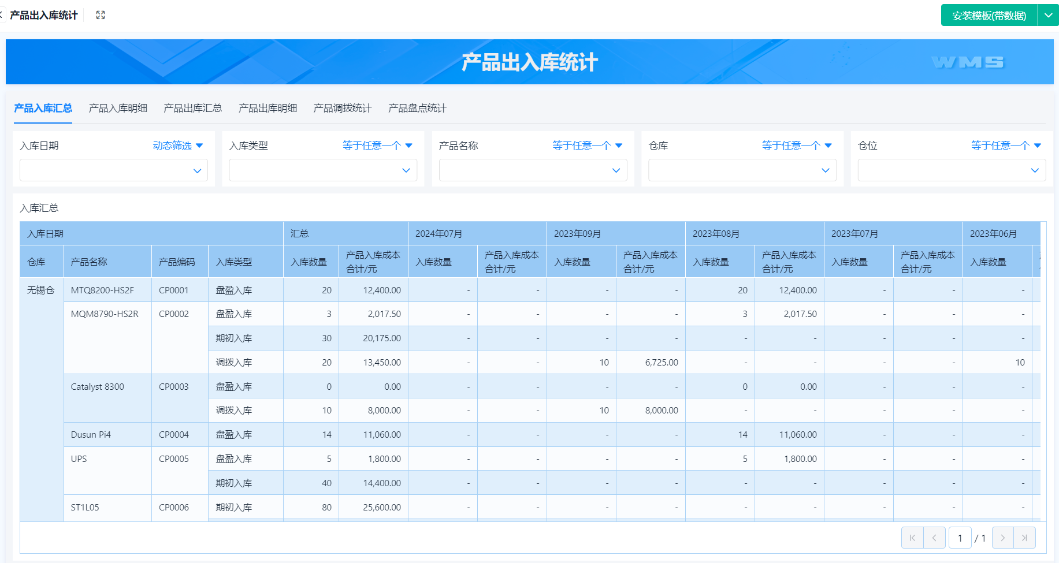Viewport: 1059px width, 563px height.
Task: Click the 6,725.00 cost cell
Action: (651, 362)
